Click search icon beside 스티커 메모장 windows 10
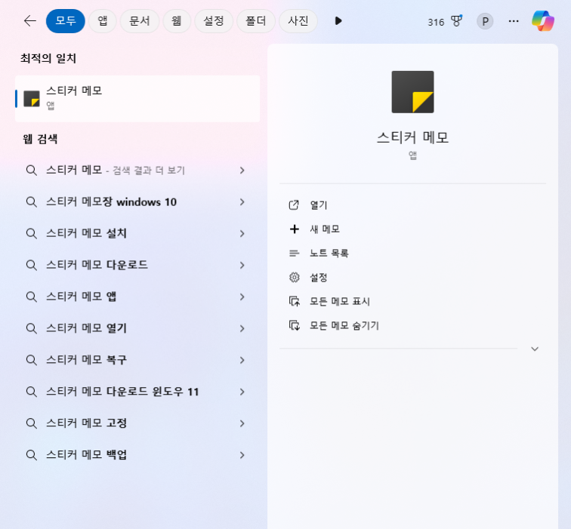The image size is (571, 529). [x=32, y=202]
